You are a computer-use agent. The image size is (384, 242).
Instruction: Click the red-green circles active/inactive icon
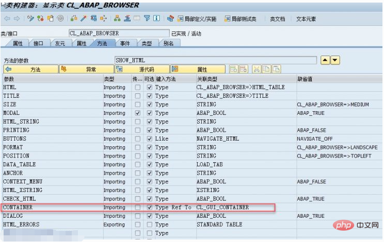tap(40, 19)
